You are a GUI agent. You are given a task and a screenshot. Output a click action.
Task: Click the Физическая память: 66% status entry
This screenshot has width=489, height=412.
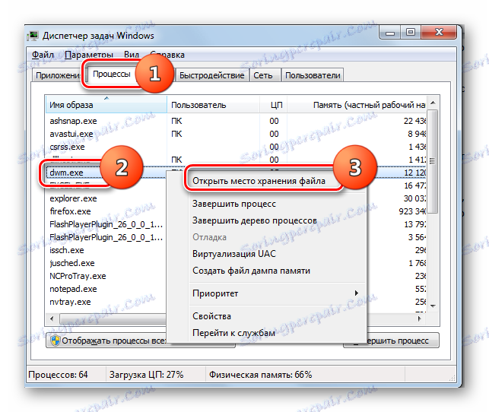click(260, 374)
